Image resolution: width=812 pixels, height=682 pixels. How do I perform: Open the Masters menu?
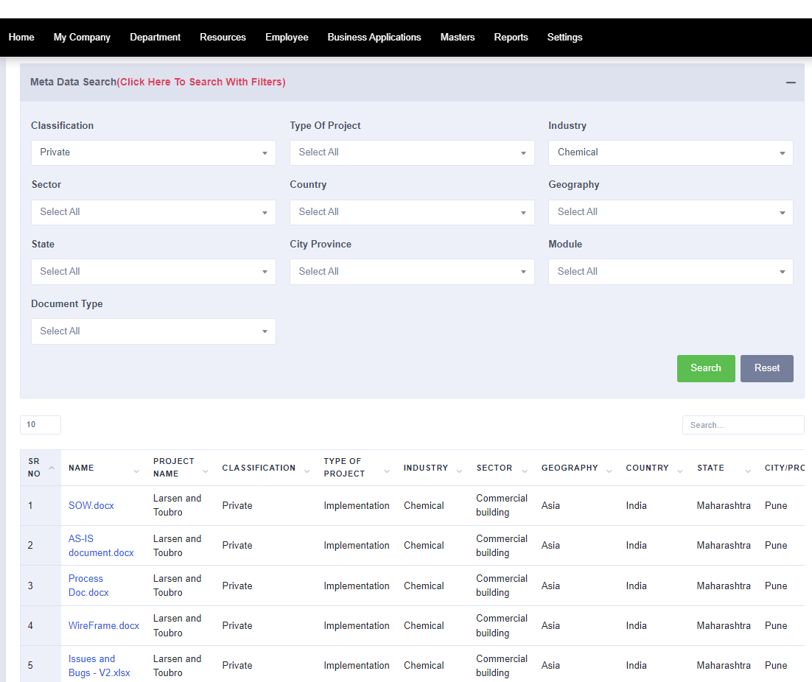point(458,37)
